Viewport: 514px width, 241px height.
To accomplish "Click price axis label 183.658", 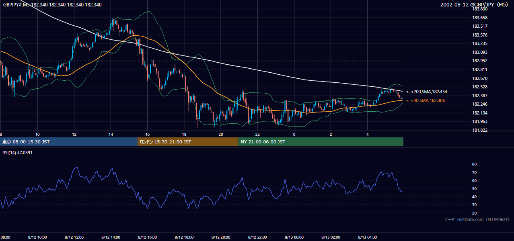I will (x=480, y=18).
